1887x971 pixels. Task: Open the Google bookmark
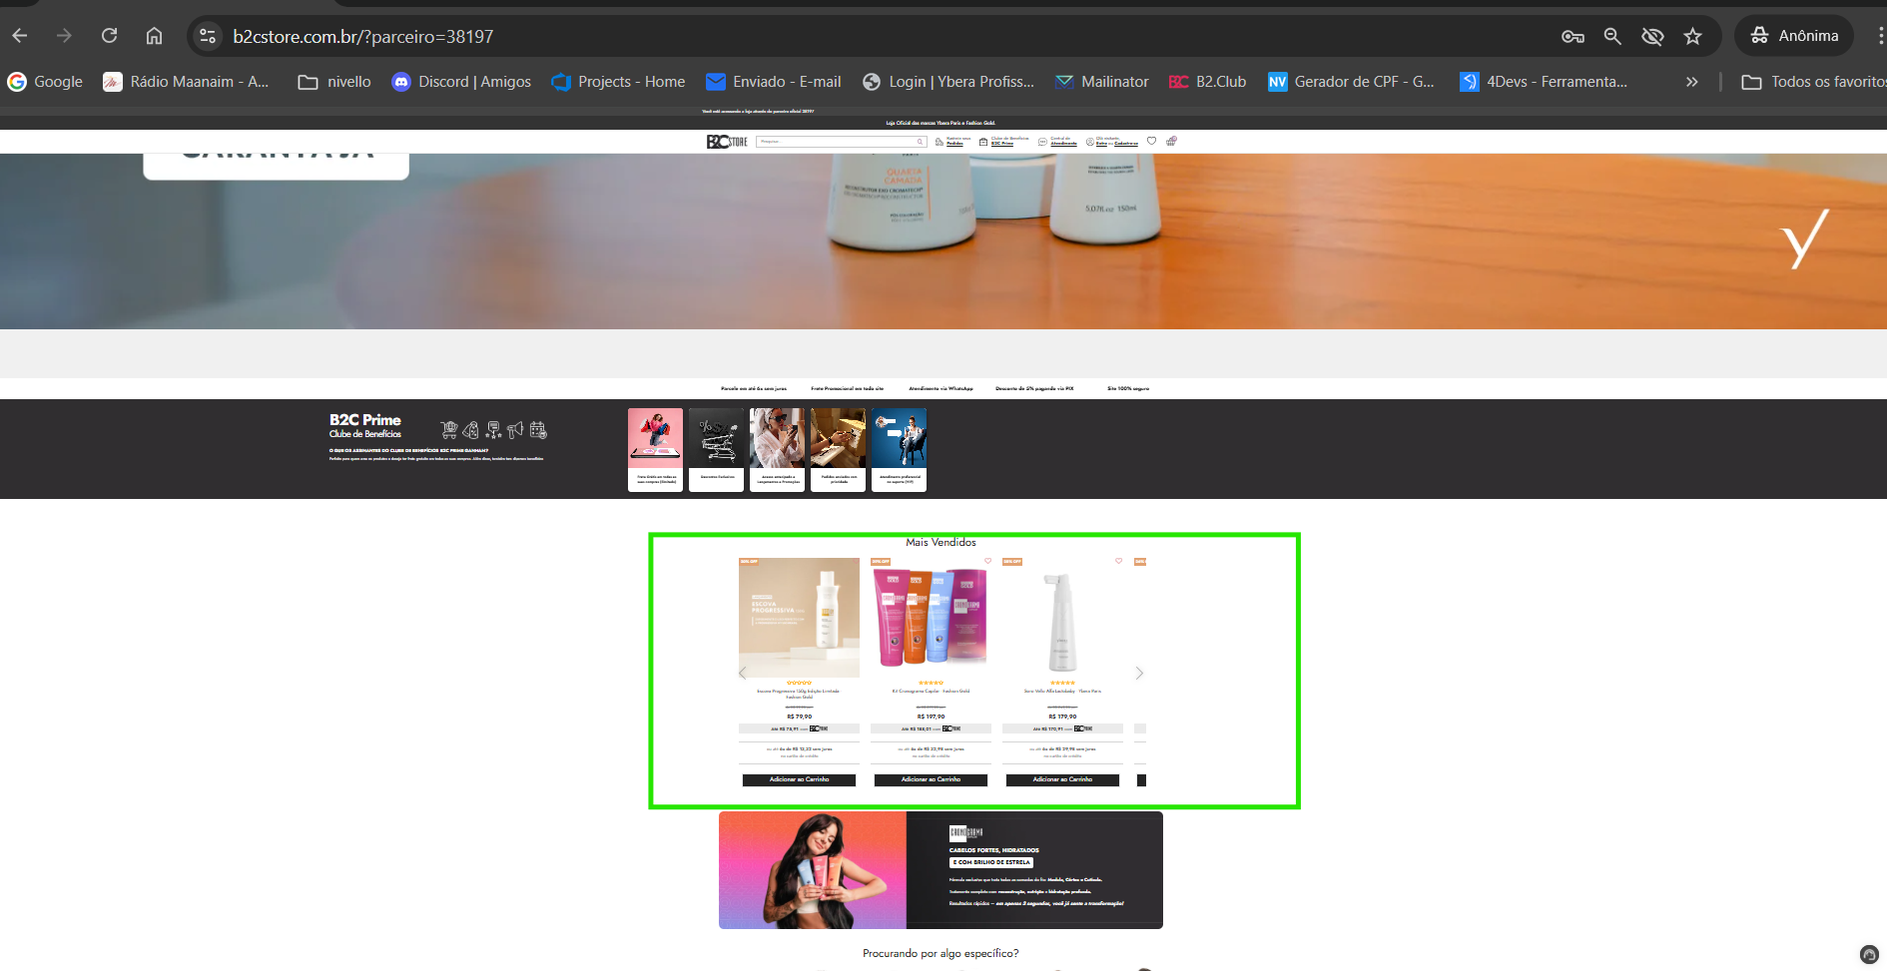(46, 82)
